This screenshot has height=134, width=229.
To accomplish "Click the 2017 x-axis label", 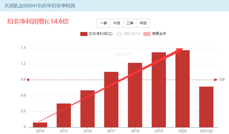I will pos(111,131).
